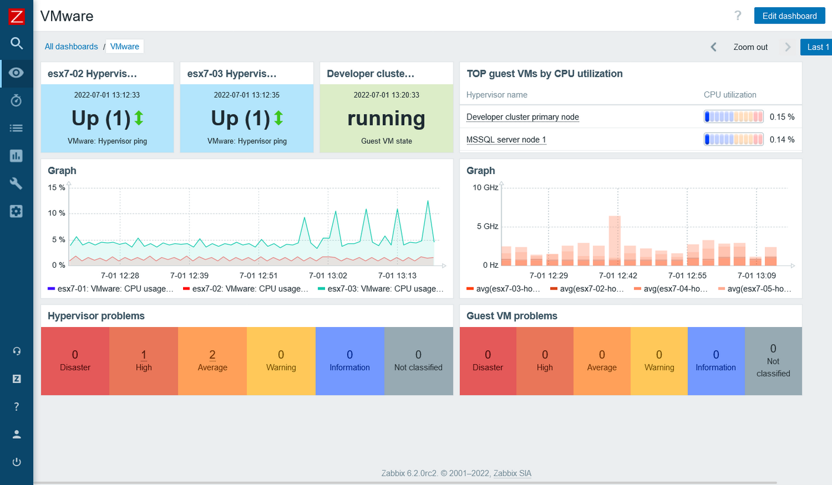This screenshot has width=832, height=485.
Task: Open Monitoring section via the eye icon
Action: click(x=16, y=73)
